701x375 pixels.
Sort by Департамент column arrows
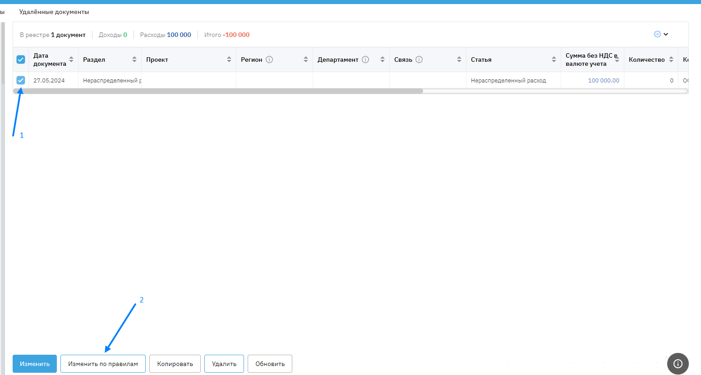(383, 59)
